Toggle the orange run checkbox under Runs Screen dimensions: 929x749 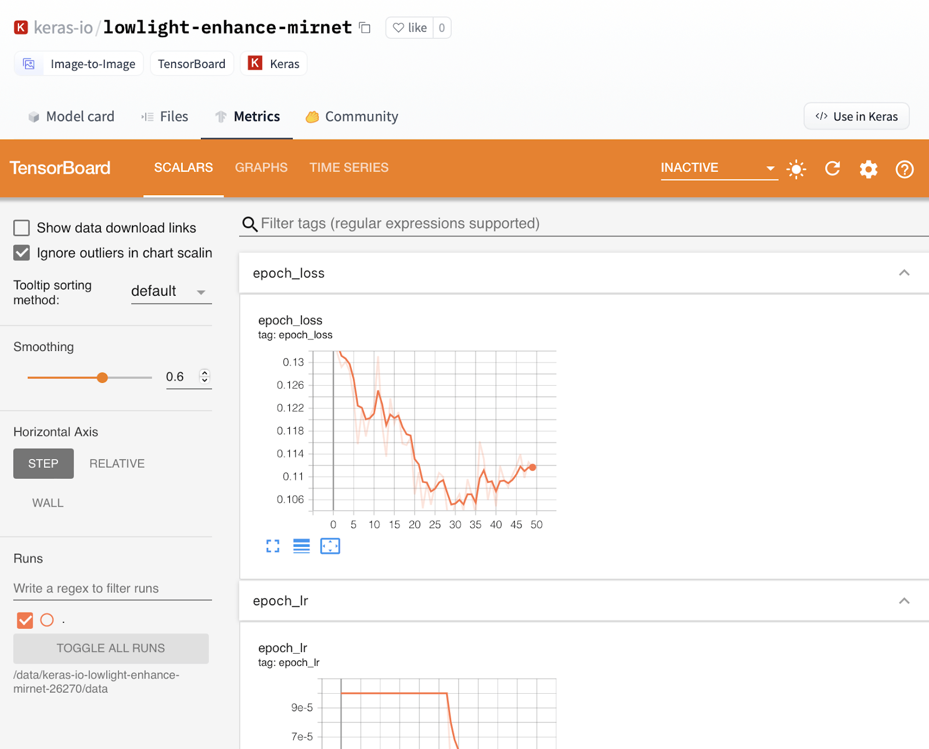(24, 620)
